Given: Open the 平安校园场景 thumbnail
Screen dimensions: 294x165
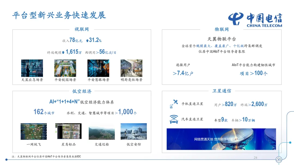Looking at the screenshot, I should point(65,68).
